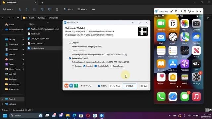Launch App Store on the iPhone mirror

[x=173, y=64]
